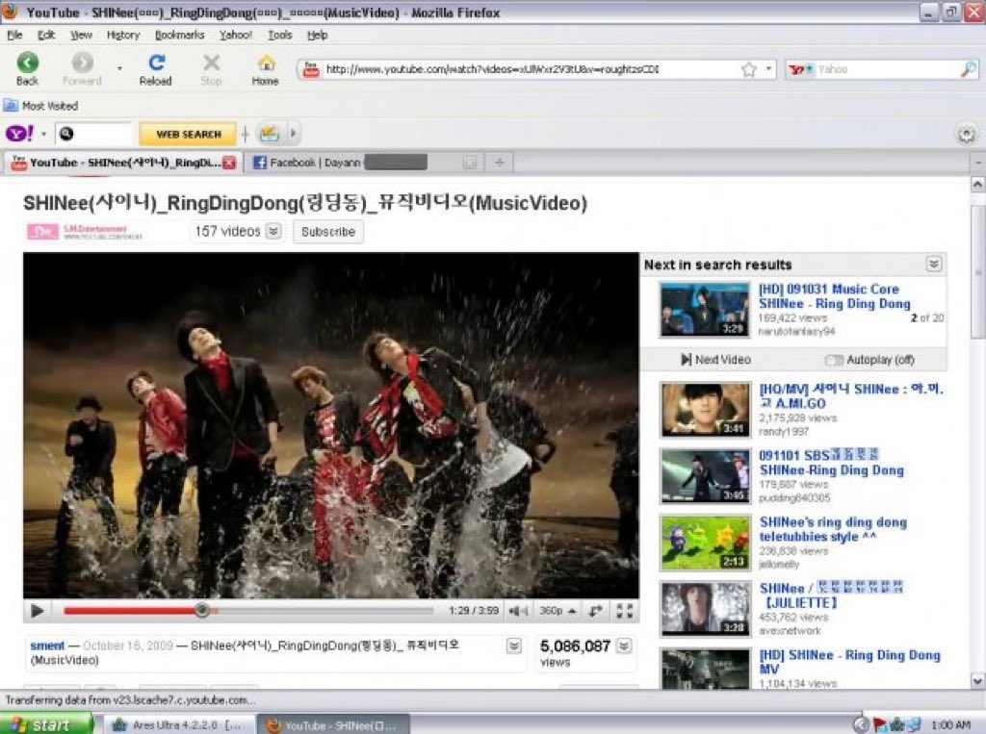The image size is (986, 734).
Task: Click the system clock 1:00 AM
Action: pos(950,724)
